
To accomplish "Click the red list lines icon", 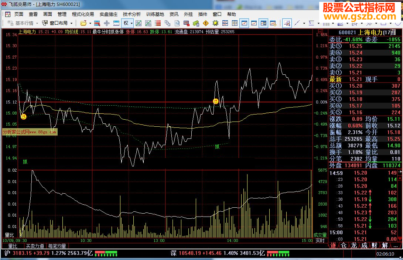I will point(158,23).
